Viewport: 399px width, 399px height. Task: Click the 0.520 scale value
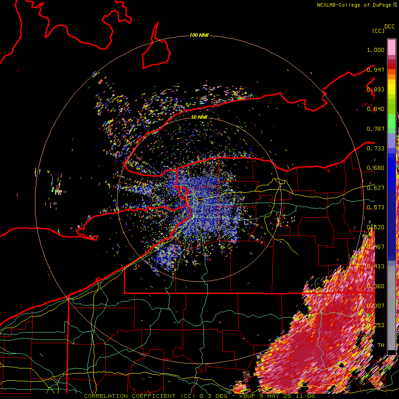pos(376,227)
